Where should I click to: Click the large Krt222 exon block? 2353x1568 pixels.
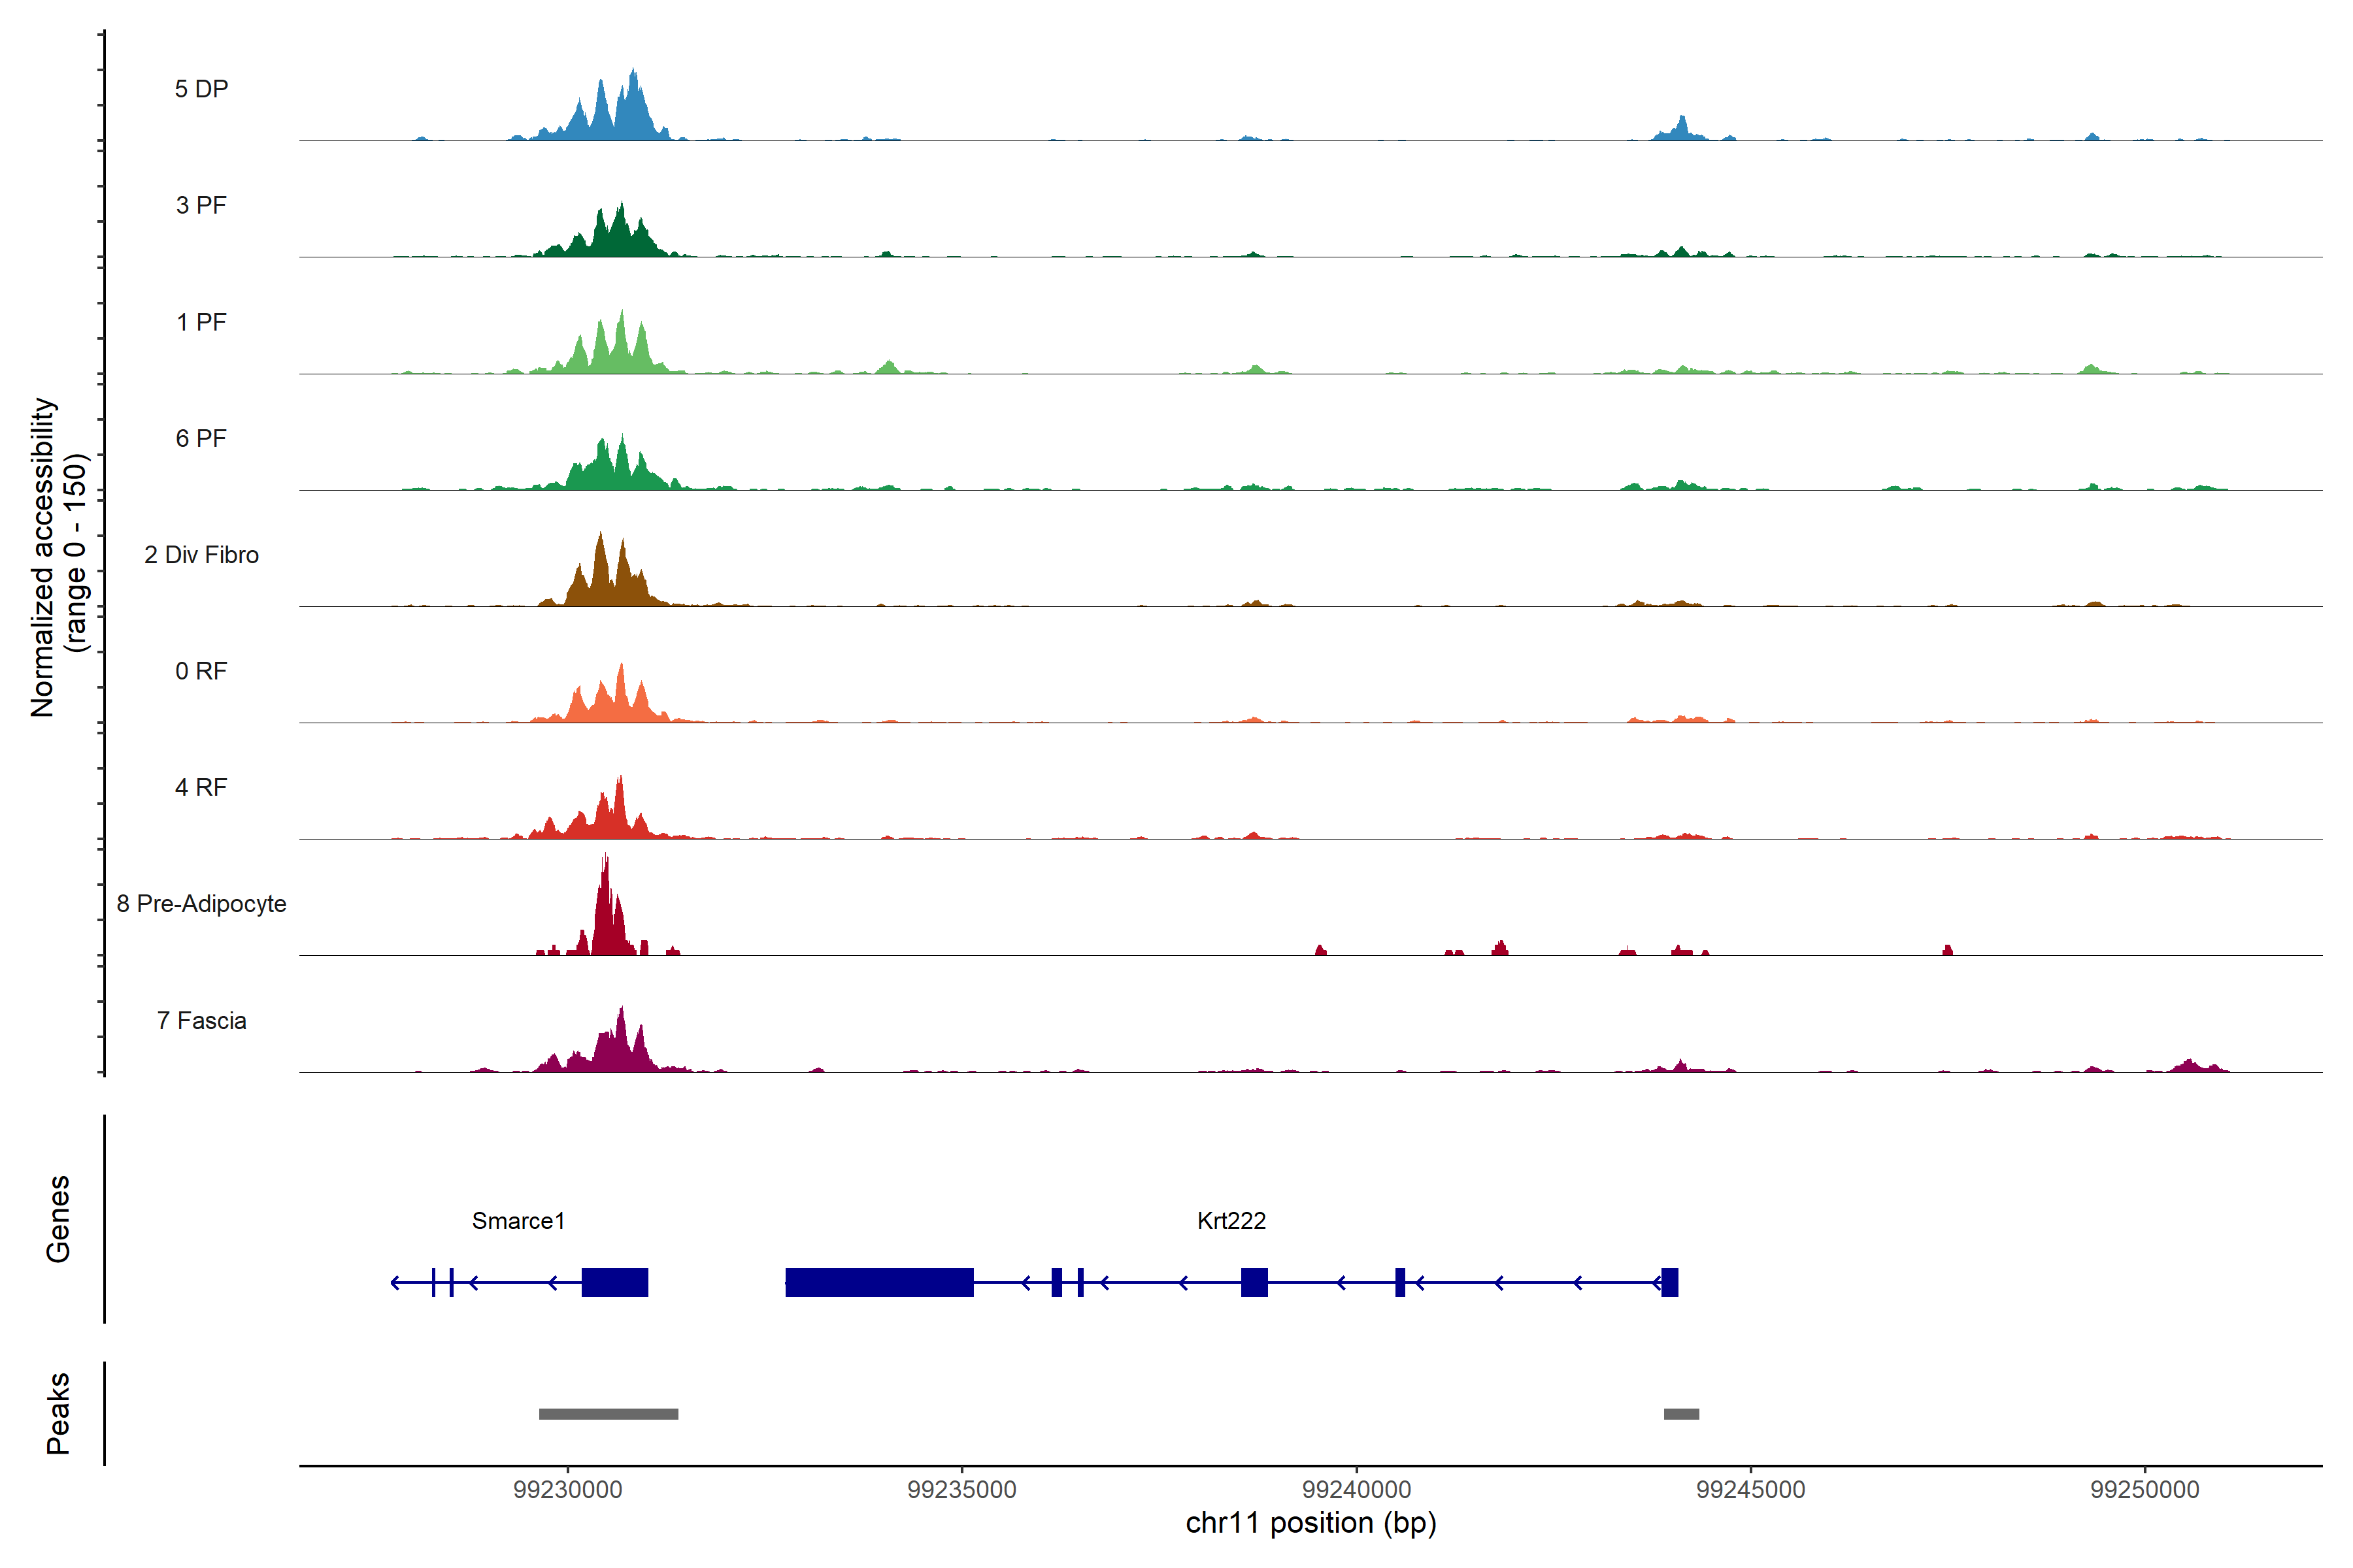point(878,1282)
